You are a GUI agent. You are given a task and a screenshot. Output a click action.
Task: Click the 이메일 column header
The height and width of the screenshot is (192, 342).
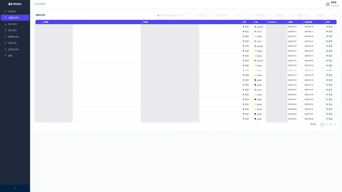coord(191,22)
